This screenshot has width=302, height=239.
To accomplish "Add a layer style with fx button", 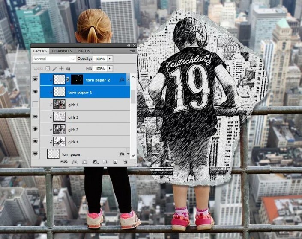I will click(x=74, y=162).
